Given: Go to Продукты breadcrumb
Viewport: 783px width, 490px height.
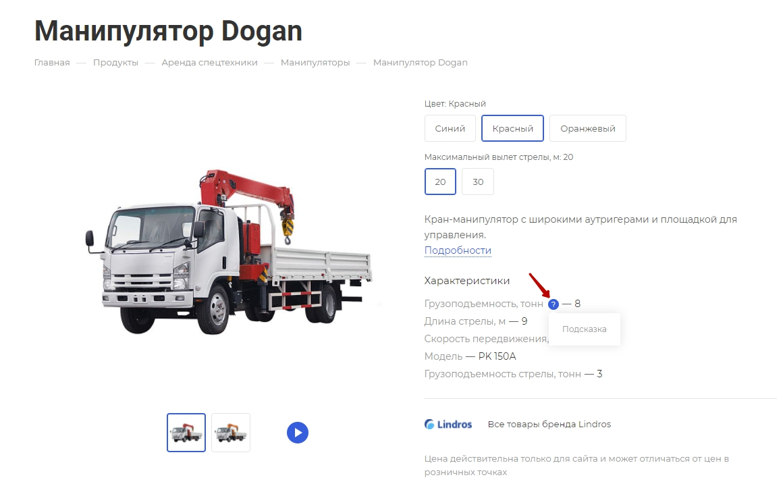Looking at the screenshot, I should tap(115, 63).
